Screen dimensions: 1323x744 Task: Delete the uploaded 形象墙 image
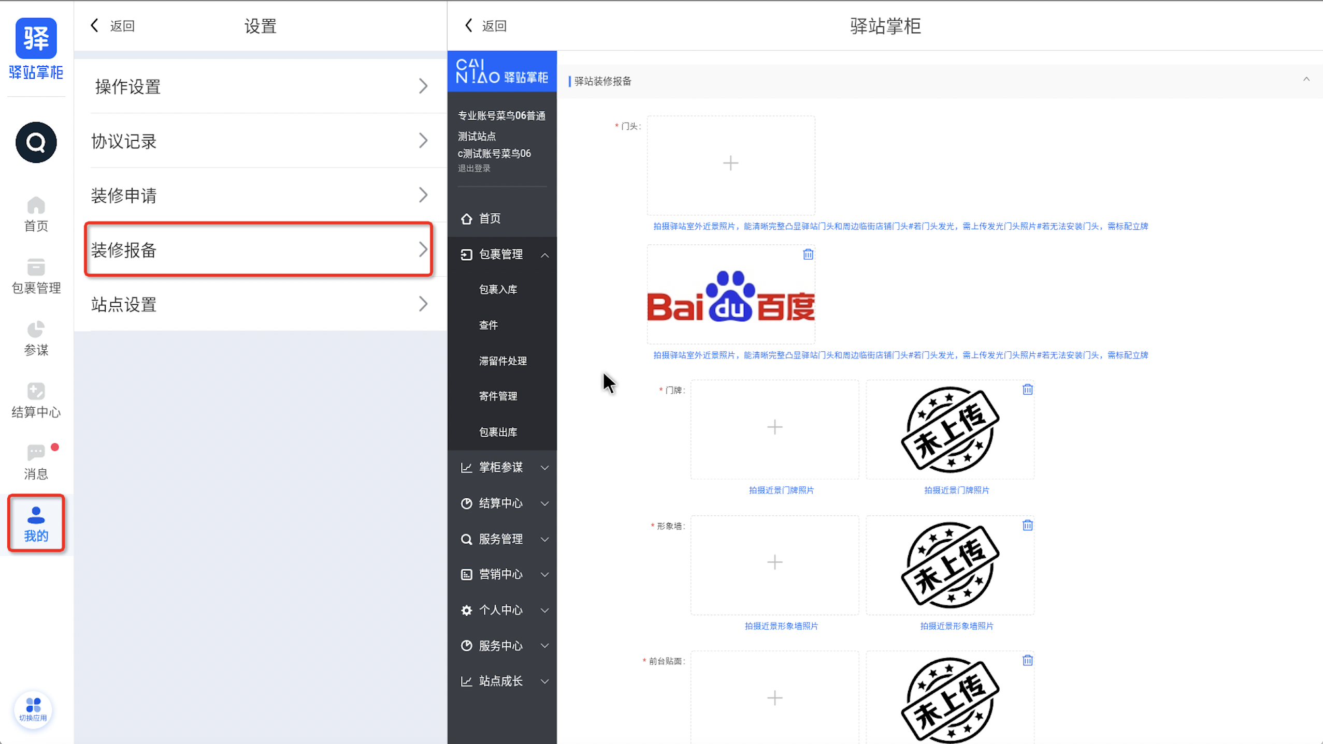pyautogui.click(x=1028, y=525)
